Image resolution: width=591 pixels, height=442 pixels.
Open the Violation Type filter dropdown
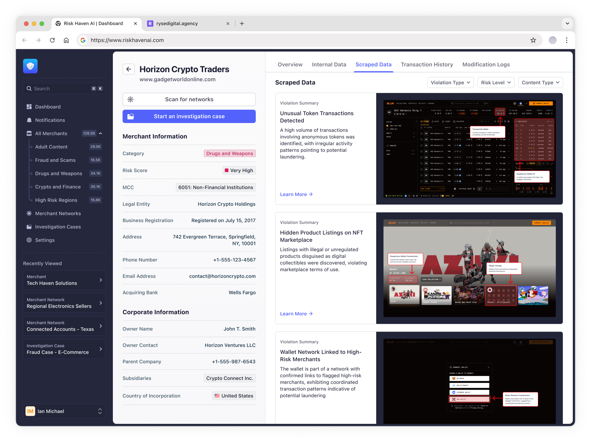point(450,82)
